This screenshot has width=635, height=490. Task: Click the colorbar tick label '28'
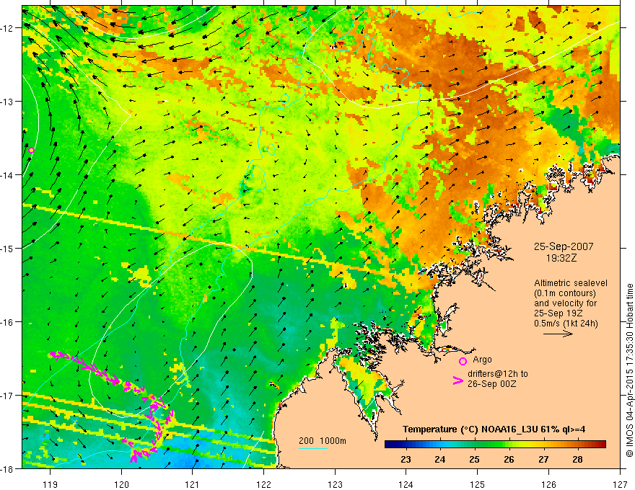point(578,459)
